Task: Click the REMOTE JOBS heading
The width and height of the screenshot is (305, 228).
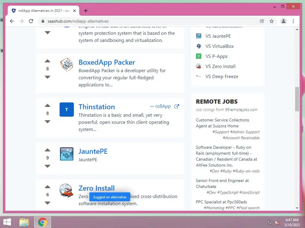Action: 217,102
